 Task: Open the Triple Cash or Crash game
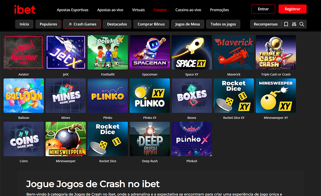[276, 52]
